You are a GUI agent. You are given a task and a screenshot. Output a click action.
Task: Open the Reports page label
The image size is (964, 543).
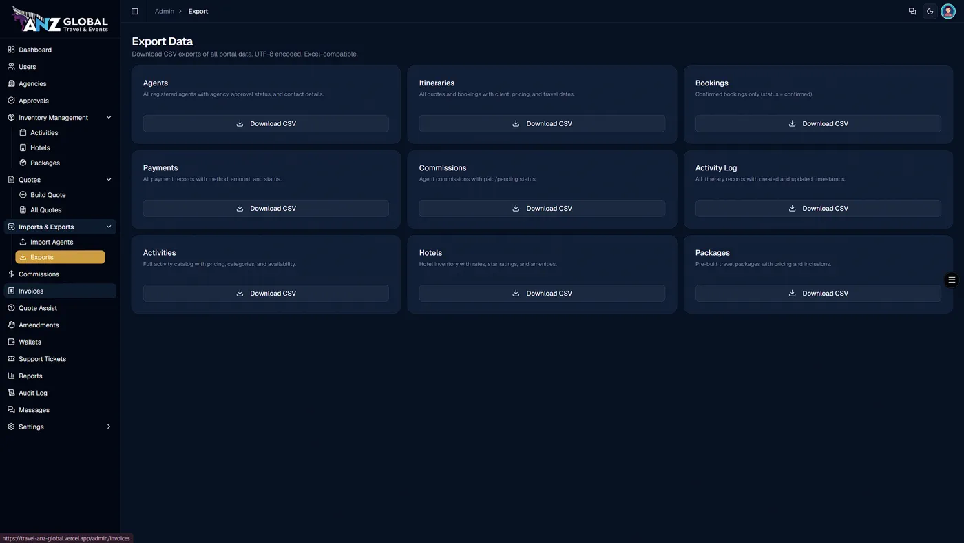click(31, 376)
